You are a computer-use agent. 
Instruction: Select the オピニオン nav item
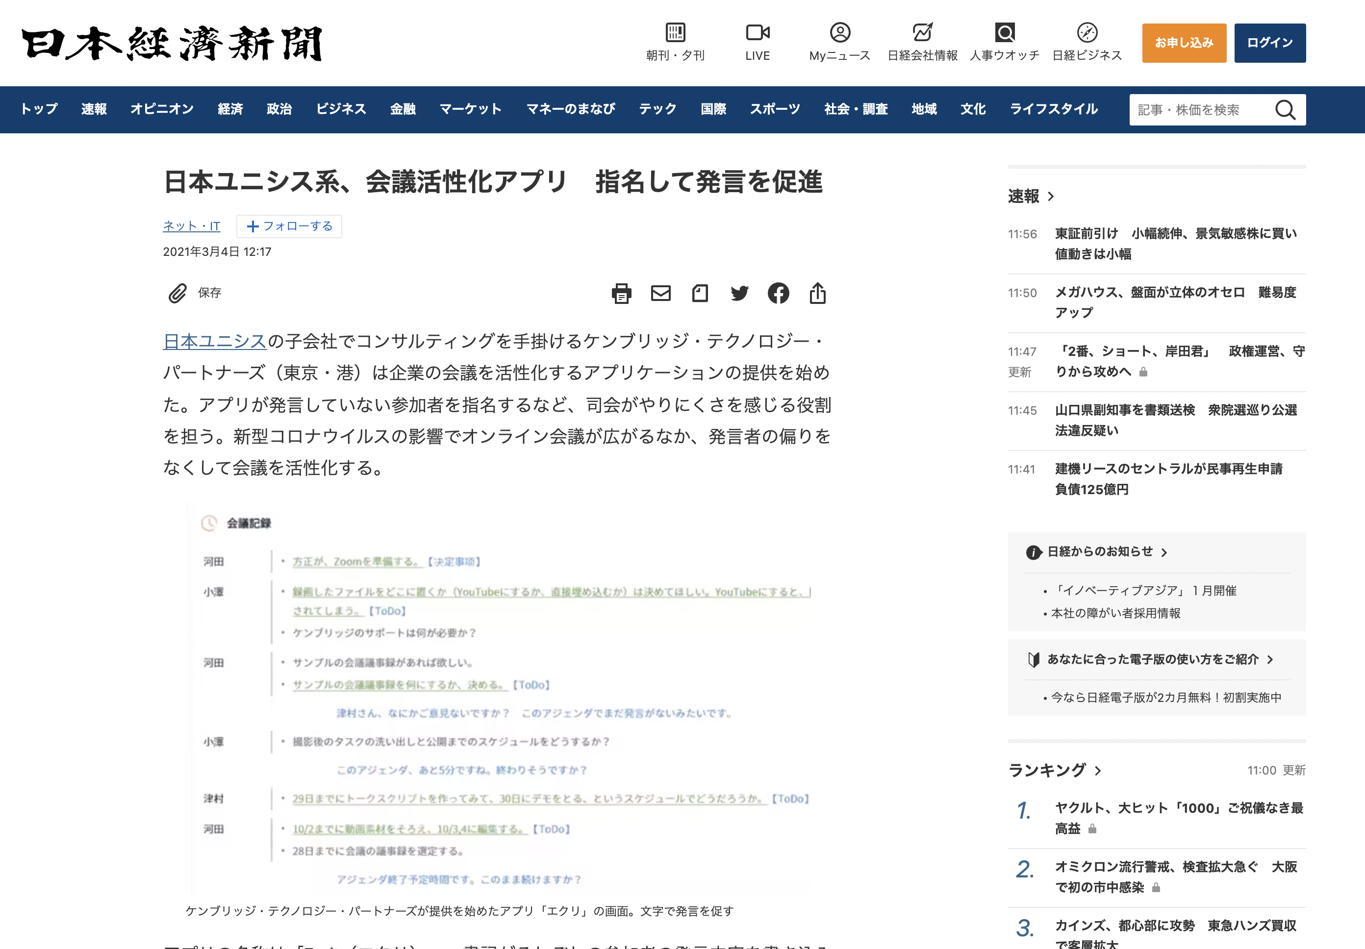162,109
